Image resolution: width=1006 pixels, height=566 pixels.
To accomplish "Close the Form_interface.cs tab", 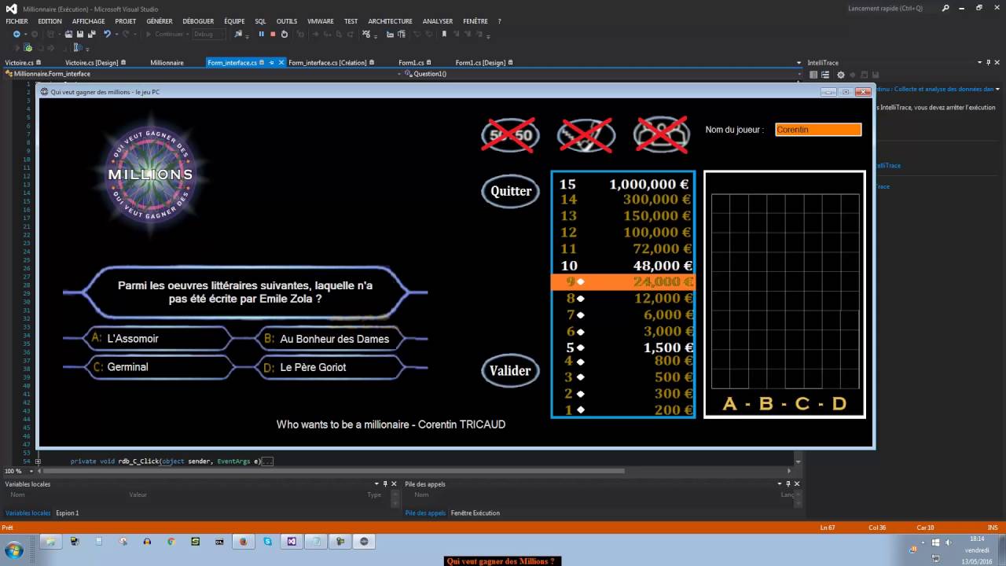I will [280, 63].
